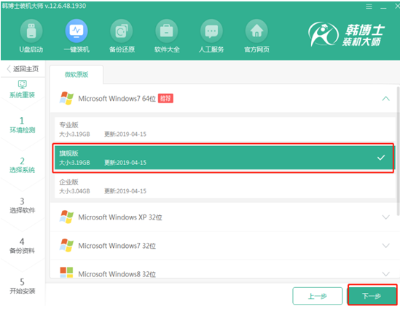The height and width of the screenshot is (309, 400).
Task: Collapse the Microsoft Windows7 64位 chevron
Action: point(385,98)
